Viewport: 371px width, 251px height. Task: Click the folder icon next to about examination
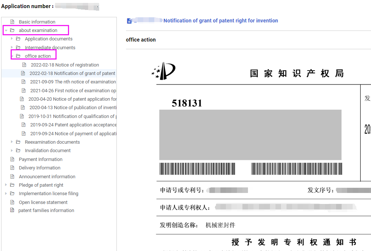[x=12, y=30]
